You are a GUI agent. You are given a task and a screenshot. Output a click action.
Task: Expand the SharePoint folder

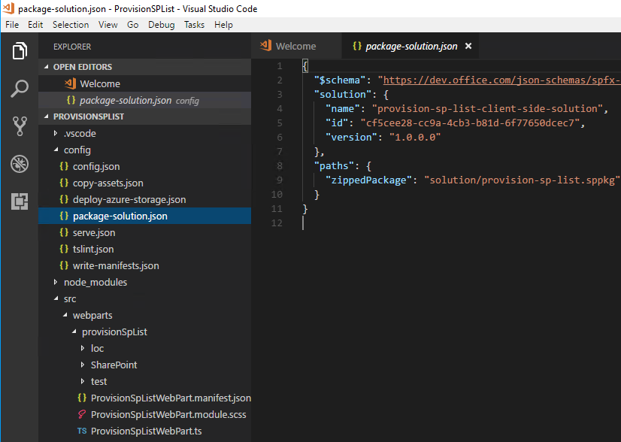point(83,365)
